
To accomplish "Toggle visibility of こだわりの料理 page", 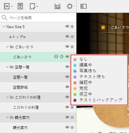I will [67, 107].
